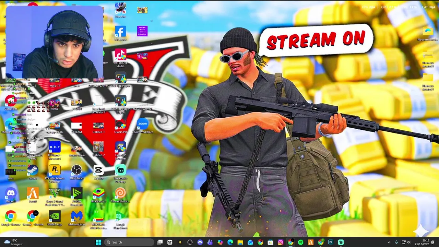The width and height of the screenshot is (439, 247).
Task: Open Photoshop from the taskbar
Action: tap(331, 242)
